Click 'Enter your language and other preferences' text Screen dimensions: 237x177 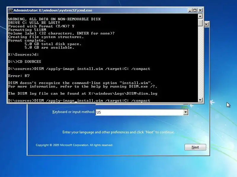(118, 132)
